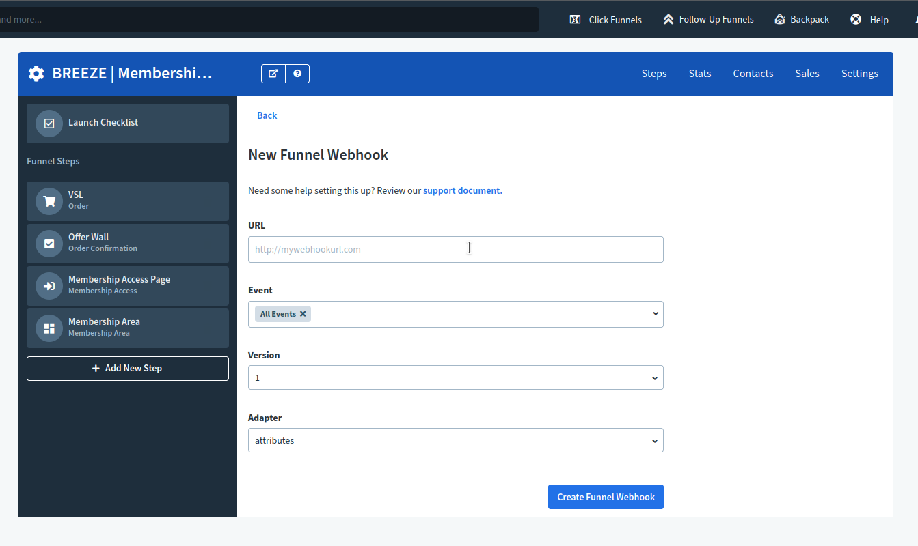Click the question mark help icon
918x546 pixels.
[297, 74]
